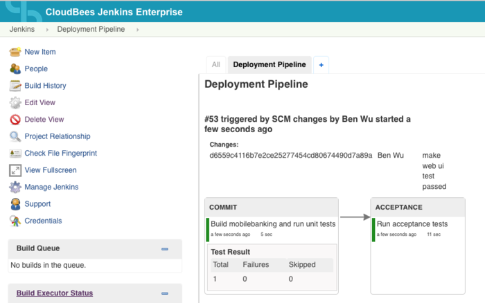Open breadcrumb dropdown arrow after Jenkins

pyautogui.click(x=47, y=30)
